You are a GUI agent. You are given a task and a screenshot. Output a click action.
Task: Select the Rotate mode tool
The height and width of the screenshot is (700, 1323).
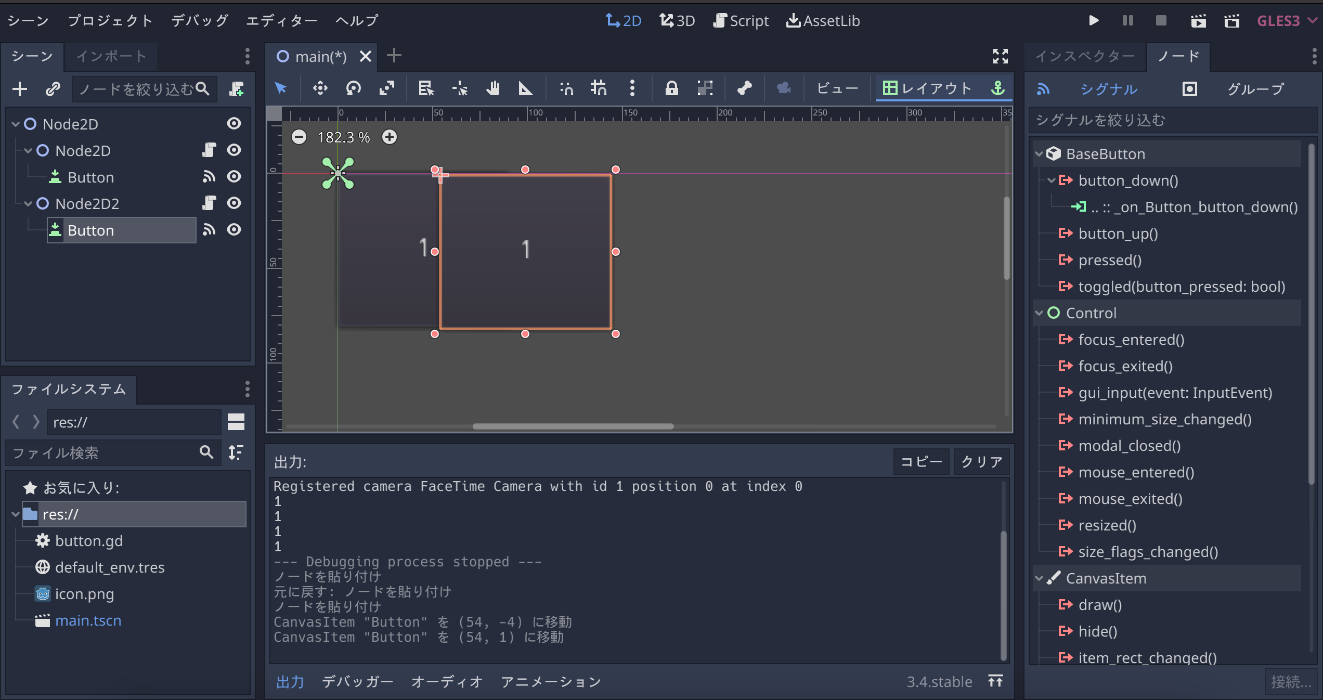pos(354,88)
